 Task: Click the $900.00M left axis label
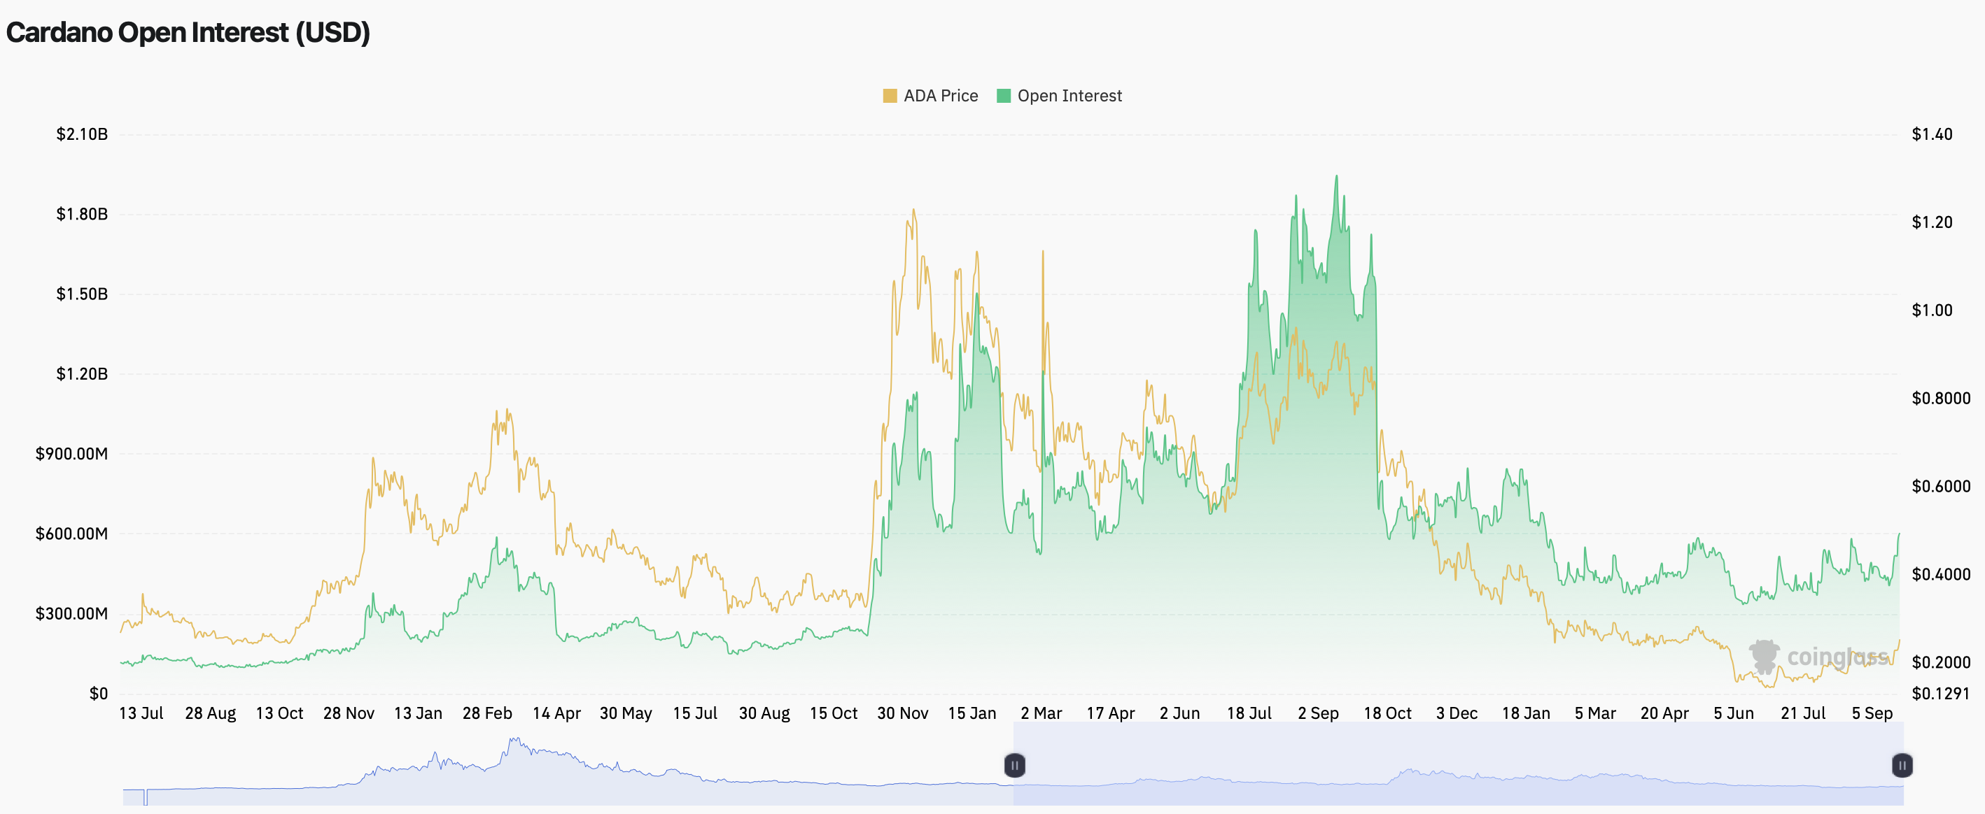pyautogui.click(x=71, y=454)
